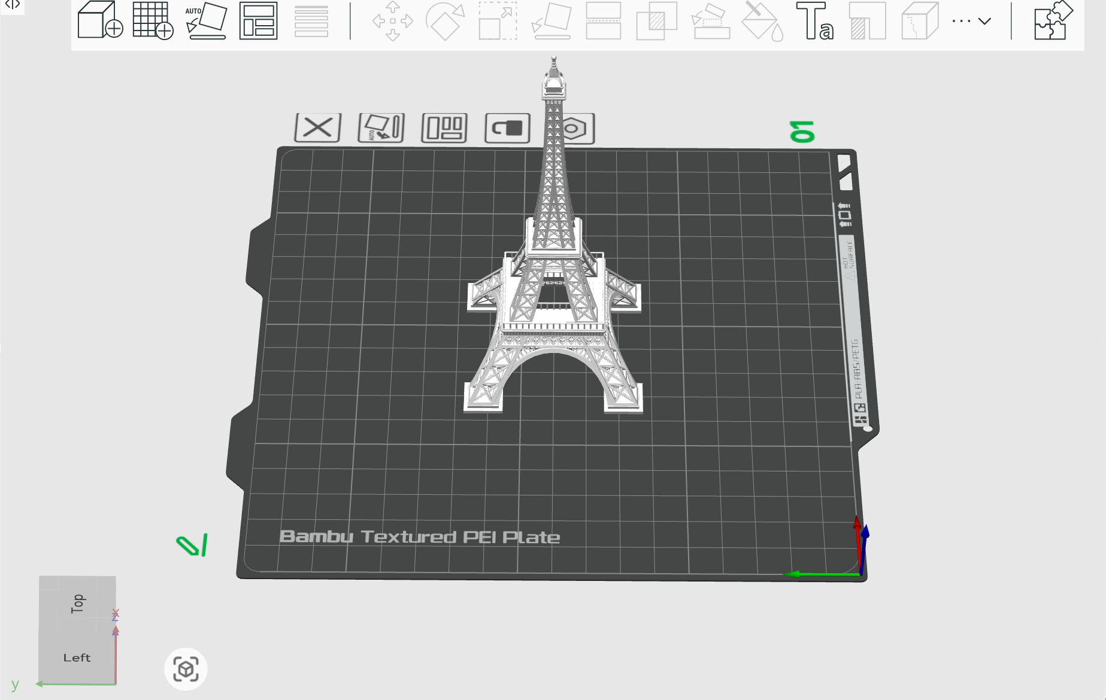
Task: Remove plate using X button above plate
Action: [x=318, y=127]
